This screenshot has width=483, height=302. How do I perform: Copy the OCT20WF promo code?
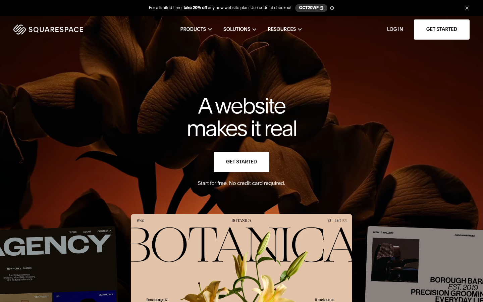click(x=311, y=8)
